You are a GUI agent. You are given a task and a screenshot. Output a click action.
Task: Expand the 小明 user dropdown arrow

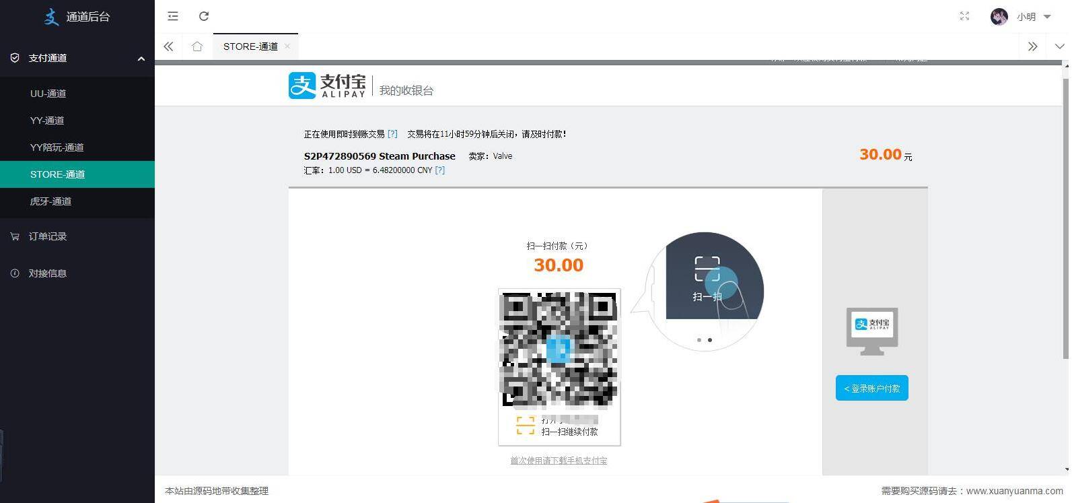(x=1046, y=17)
